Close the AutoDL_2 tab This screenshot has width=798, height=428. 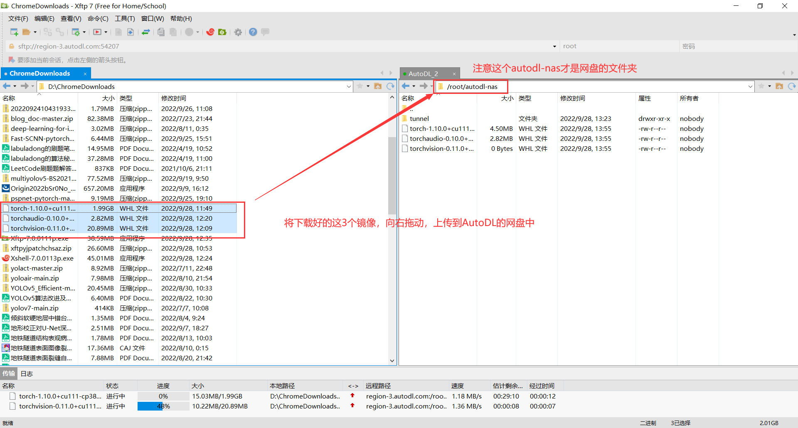[454, 74]
